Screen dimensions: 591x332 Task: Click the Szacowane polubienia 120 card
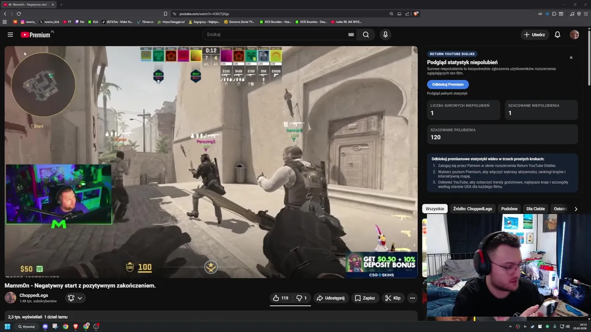[502, 134]
